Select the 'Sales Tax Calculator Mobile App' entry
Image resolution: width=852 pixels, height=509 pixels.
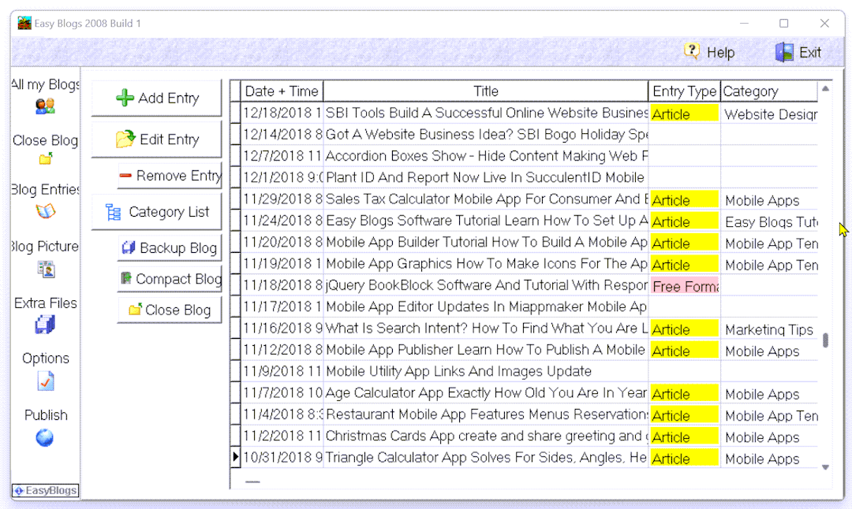tap(486, 199)
